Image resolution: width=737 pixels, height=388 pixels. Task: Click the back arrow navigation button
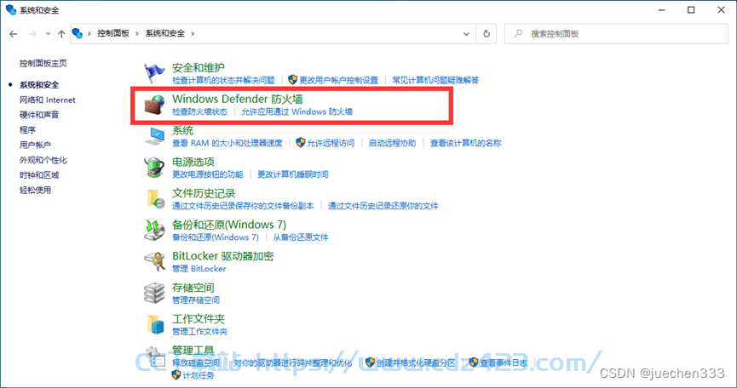pos(13,34)
